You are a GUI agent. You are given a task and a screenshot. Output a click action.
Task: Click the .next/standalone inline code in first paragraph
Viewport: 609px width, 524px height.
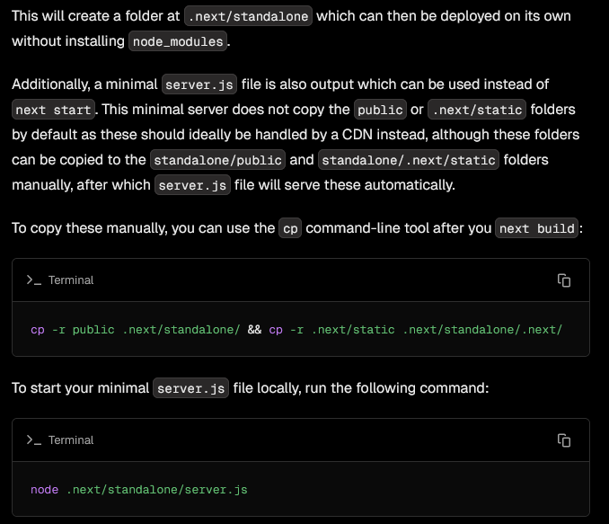coord(248,17)
